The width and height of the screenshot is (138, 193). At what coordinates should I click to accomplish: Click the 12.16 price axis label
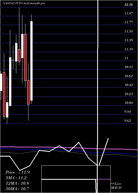pos(129,5)
